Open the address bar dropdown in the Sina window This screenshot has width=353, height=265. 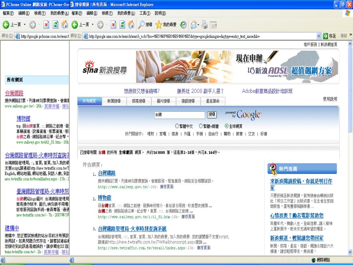319,36
